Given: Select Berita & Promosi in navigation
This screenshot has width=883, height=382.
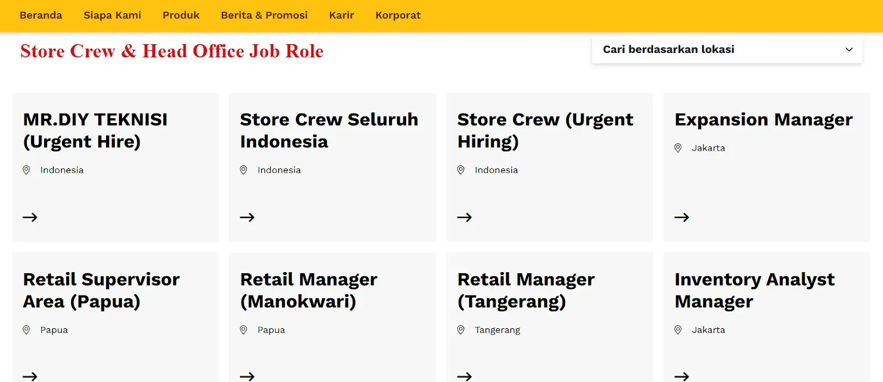Looking at the screenshot, I should point(264,15).
